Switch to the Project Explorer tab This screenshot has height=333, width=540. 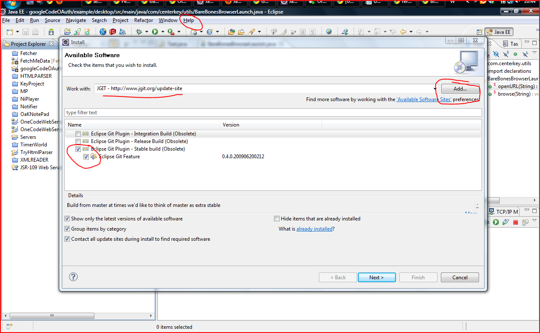(28, 44)
